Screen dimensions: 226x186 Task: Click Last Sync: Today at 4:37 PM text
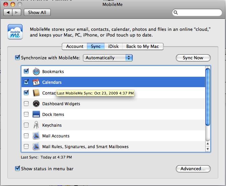click(x=46, y=157)
